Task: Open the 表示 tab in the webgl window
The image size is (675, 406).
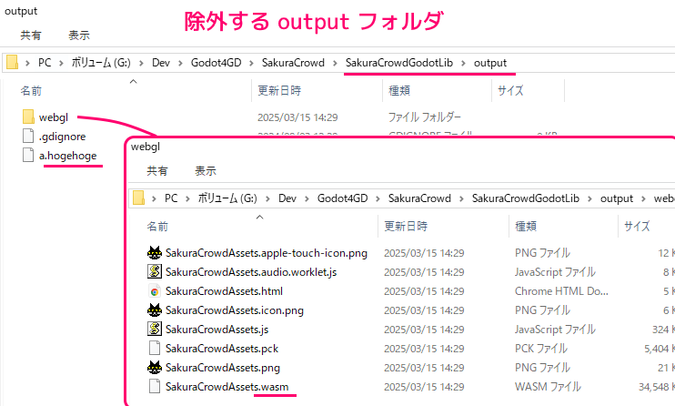Action: [x=206, y=171]
